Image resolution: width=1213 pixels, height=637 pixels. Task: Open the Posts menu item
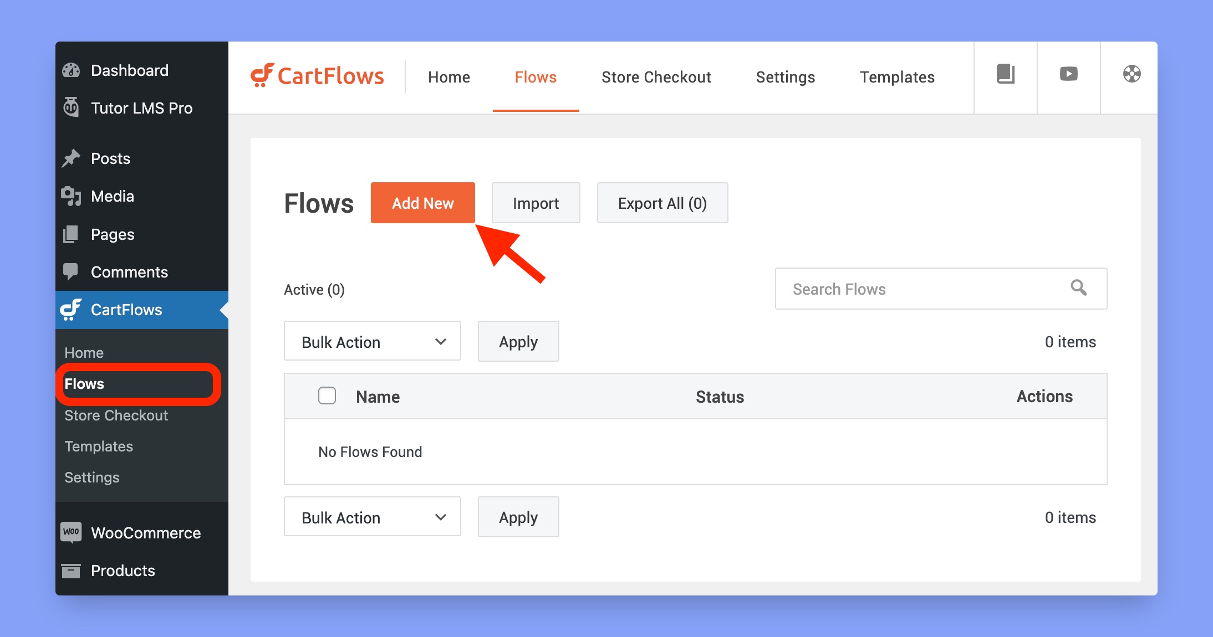(x=142, y=158)
